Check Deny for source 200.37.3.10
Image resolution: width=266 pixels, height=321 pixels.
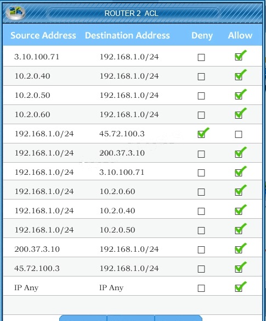[201, 250]
